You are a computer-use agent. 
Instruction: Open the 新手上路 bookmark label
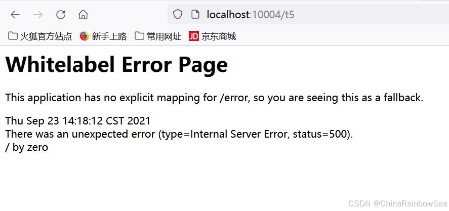click(x=109, y=36)
